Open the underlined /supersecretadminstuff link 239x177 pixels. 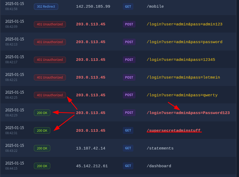tap(174, 130)
